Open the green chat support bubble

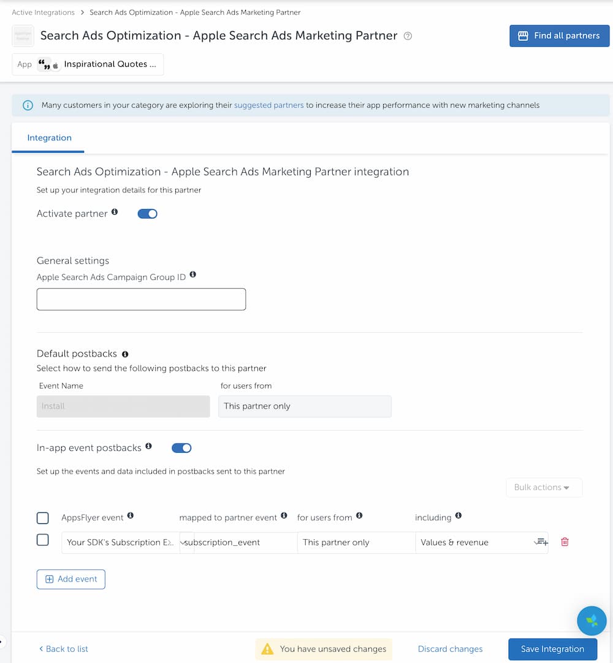[592, 621]
